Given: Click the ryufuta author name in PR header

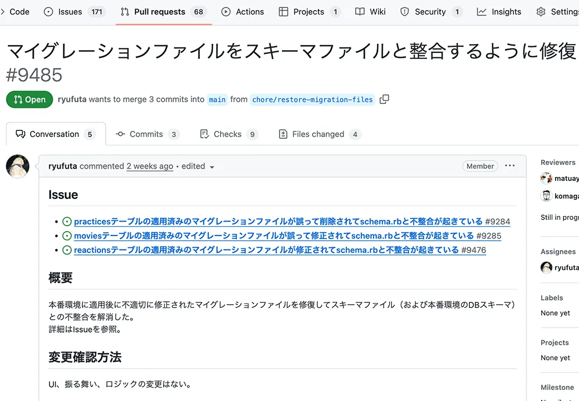Looking at the screenshot, I should point(72,99).
